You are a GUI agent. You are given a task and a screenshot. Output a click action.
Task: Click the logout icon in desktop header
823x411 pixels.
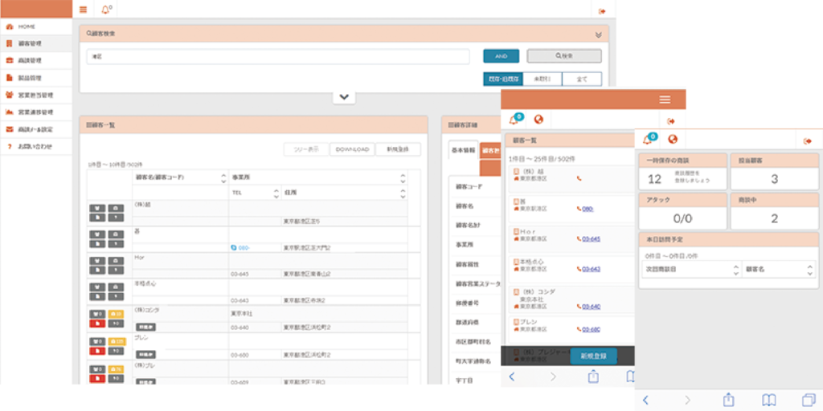coord(602,10)
